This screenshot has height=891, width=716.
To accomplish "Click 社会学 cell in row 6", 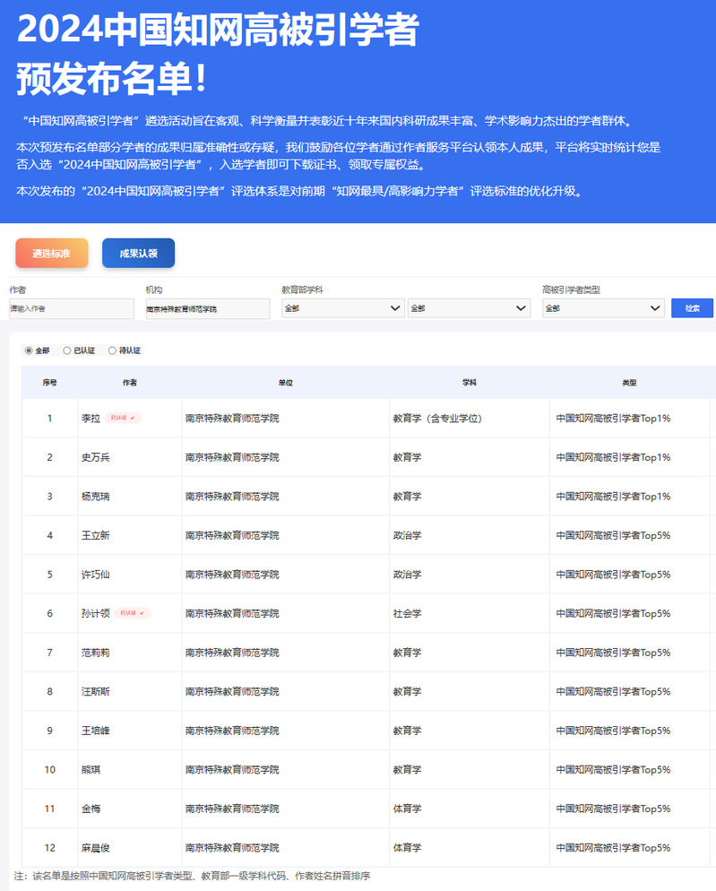I will (408, 613).
